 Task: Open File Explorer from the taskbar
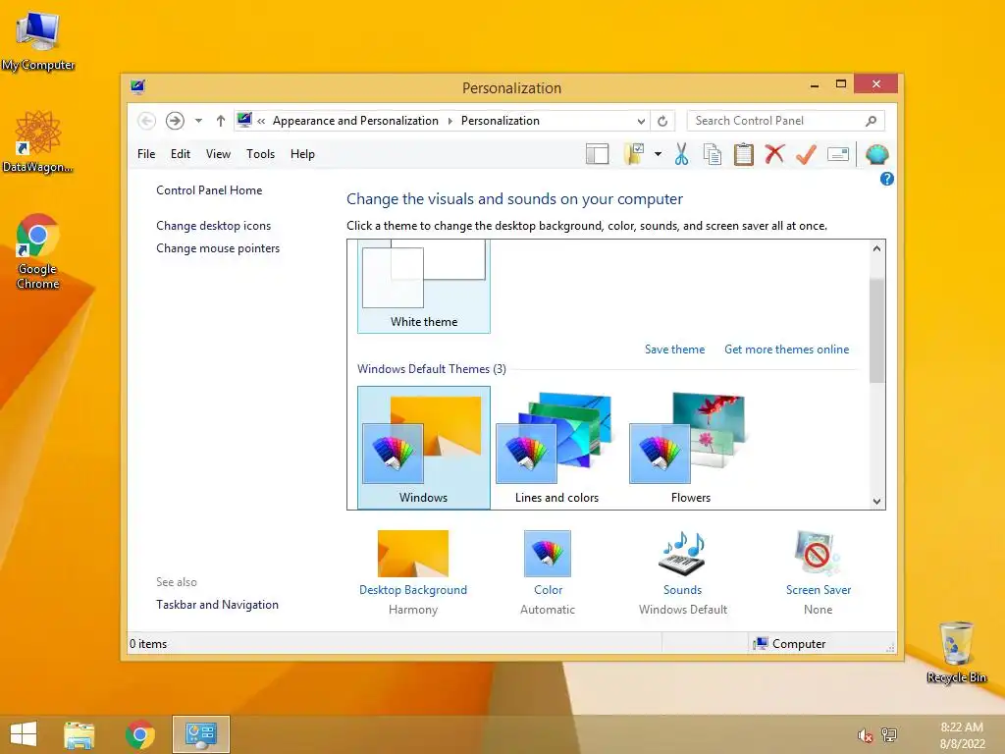(x=79, y=734)
